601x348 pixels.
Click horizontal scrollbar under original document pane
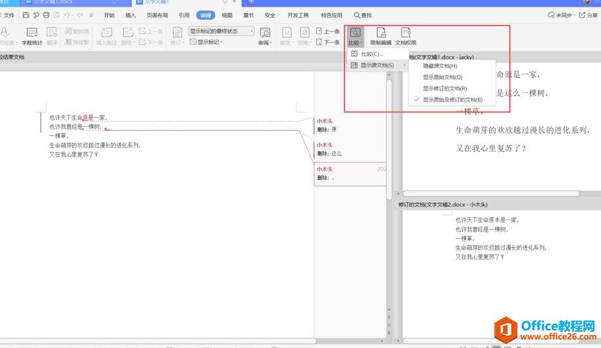492,194
